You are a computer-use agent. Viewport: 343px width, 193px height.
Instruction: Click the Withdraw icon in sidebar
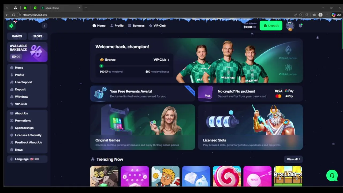pos(12,96)
